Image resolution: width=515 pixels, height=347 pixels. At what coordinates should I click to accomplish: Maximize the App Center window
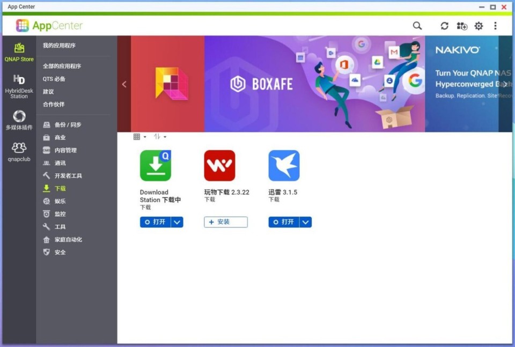[x=493, y=7]
